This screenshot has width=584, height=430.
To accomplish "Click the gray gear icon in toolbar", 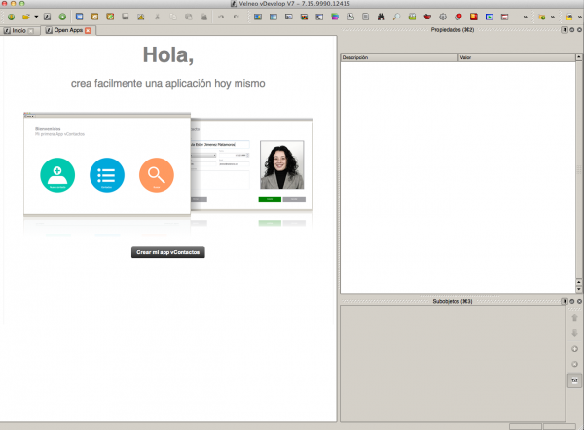I will [443, 17].
